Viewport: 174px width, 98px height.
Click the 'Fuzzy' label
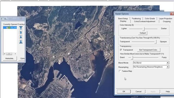[164, 57]
